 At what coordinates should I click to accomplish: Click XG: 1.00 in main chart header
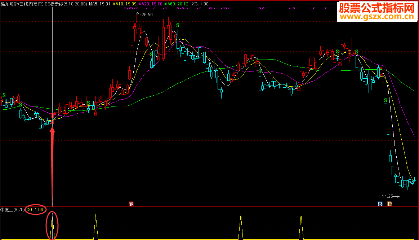200,4
